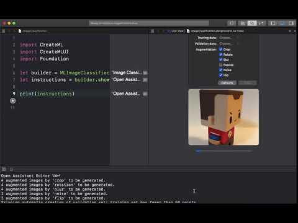
Task: Uncheck the Blur augmentation checkbox
Action: click(221, 59)
